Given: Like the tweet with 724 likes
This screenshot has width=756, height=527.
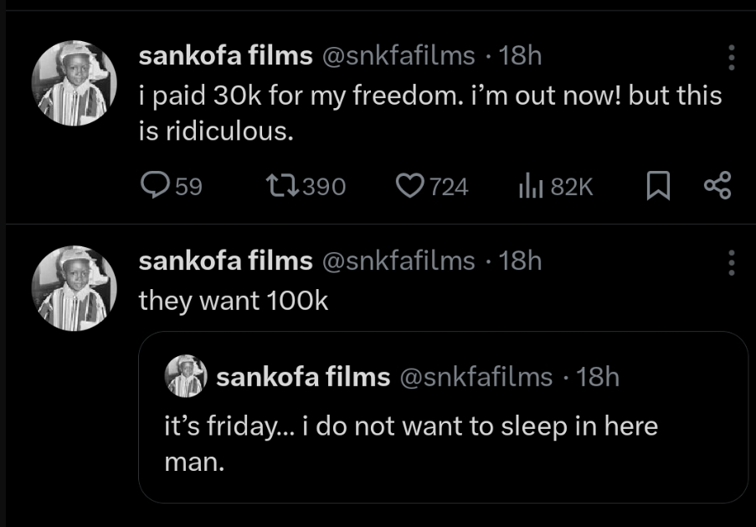Looking at the screenshot, I should tap(409, 186).
